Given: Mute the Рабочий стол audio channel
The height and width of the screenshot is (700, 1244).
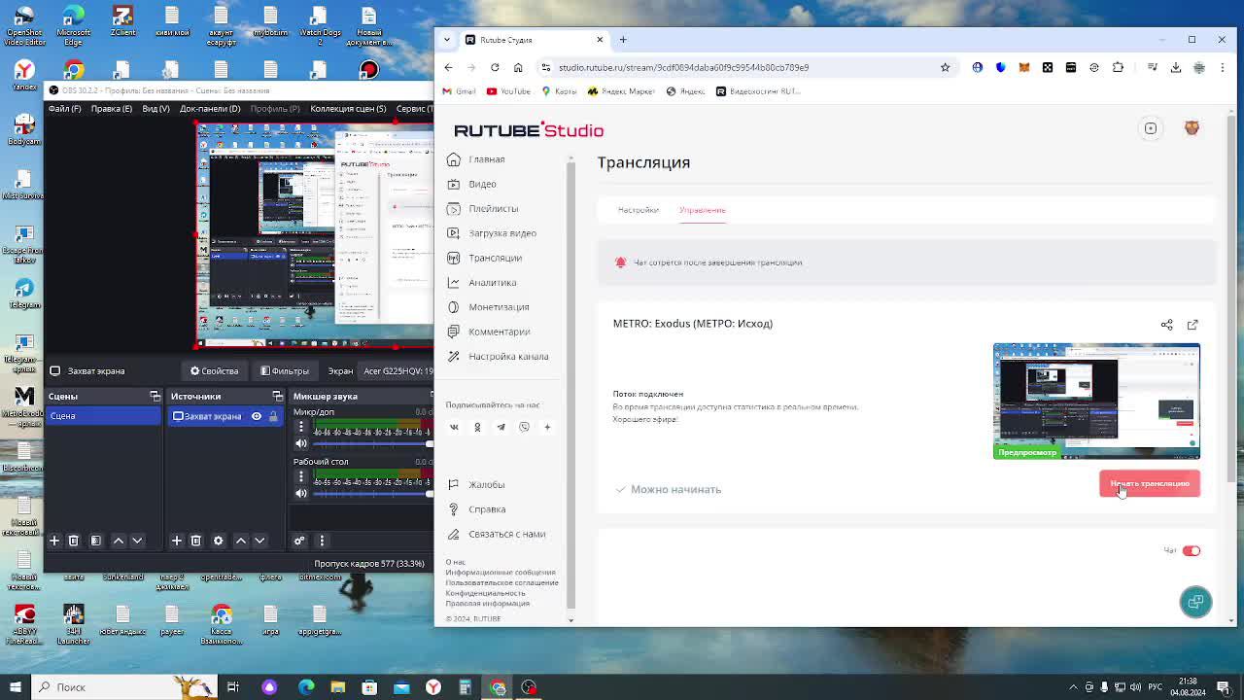Looking at the screenshot, I should 301,493.
